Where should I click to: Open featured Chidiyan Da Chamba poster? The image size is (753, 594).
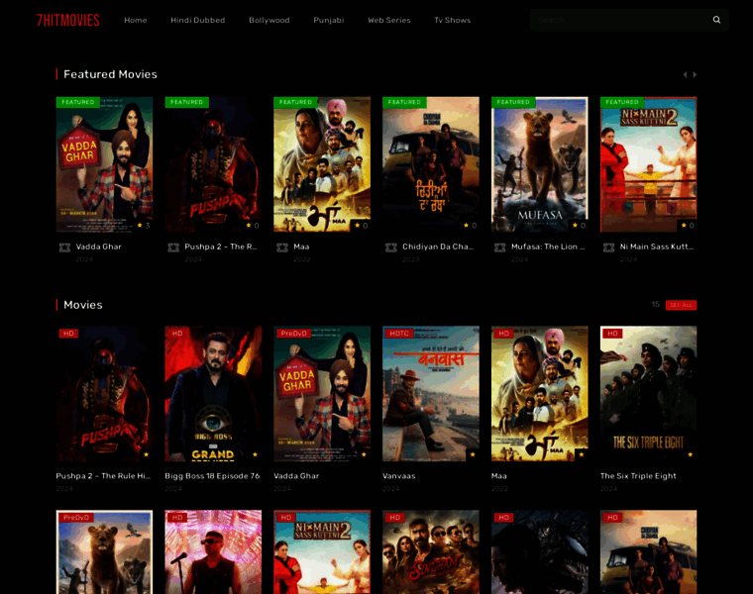coord(431,164)
